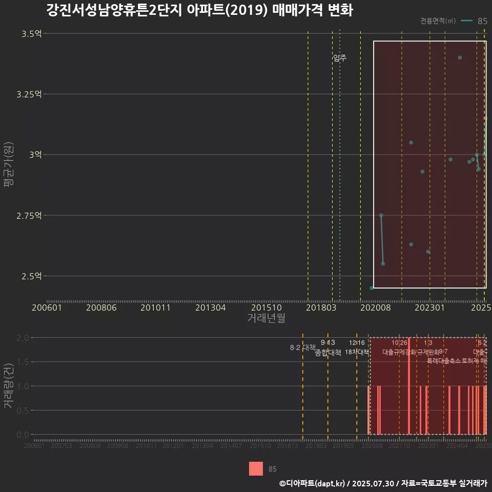Screen dimensions: 492x492
Task: Click the 종합대책 annotation text
Action: coord(328,353)
